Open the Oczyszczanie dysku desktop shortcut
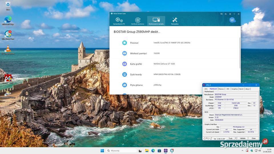This screenshot has width=274, height=154. (8, 95)
